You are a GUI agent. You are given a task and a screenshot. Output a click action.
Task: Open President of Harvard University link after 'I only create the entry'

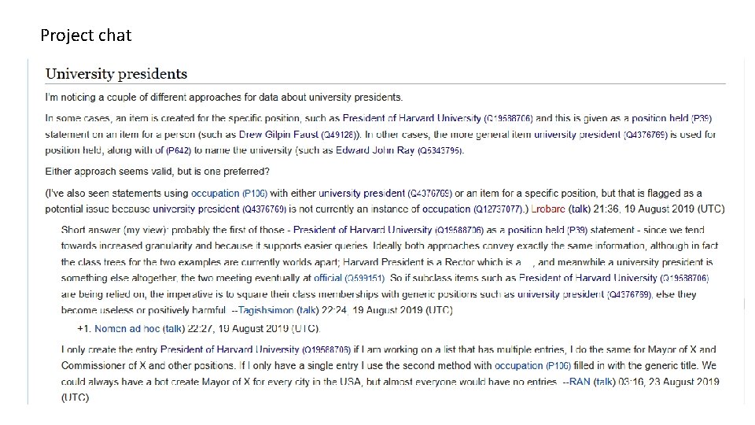pyautogui.click(x=255, y=349)
